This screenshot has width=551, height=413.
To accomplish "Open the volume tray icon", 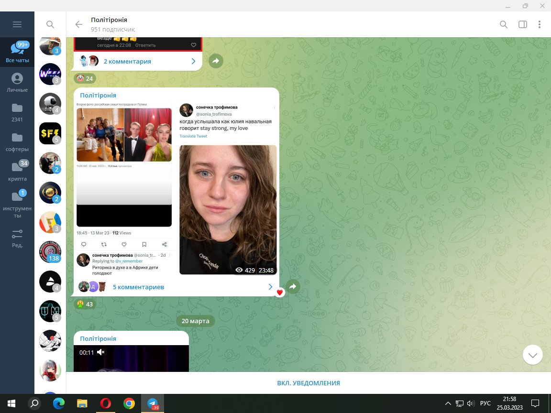I will [471, 403].
